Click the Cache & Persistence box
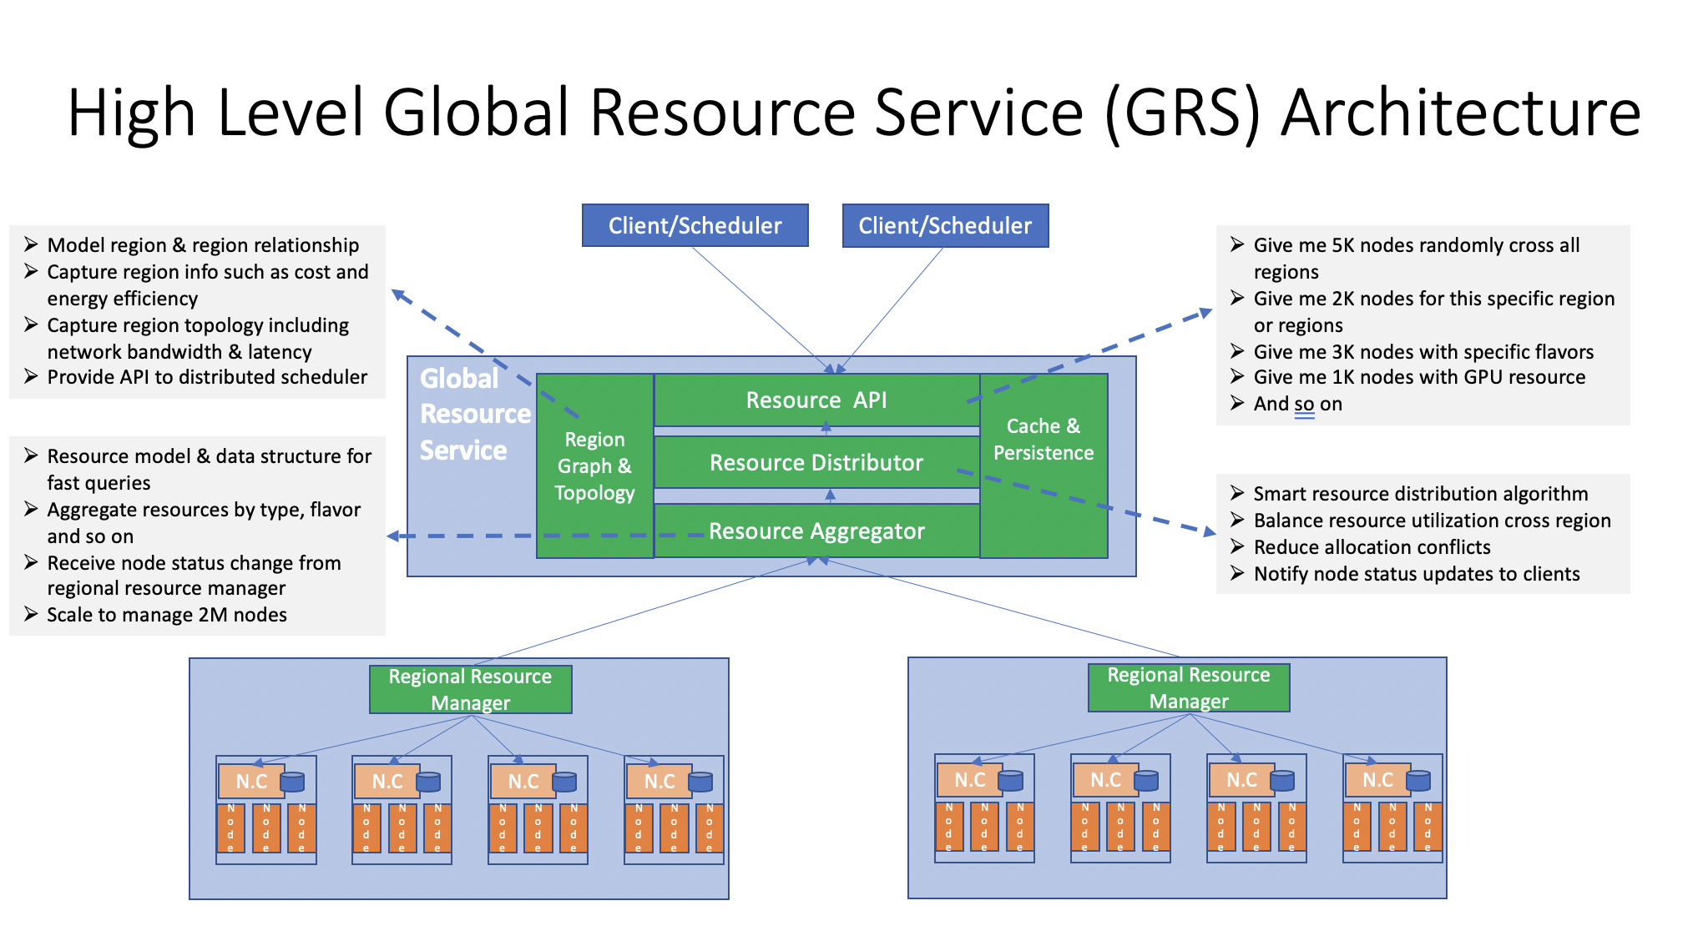This screenshot has height=951, width=1703. [x=1043, y=440]
